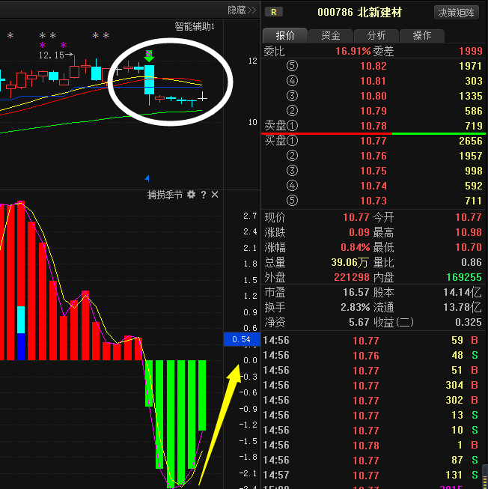
Task: Click the green sell-signal arrow on candlestick
Action: coord(150,56)
